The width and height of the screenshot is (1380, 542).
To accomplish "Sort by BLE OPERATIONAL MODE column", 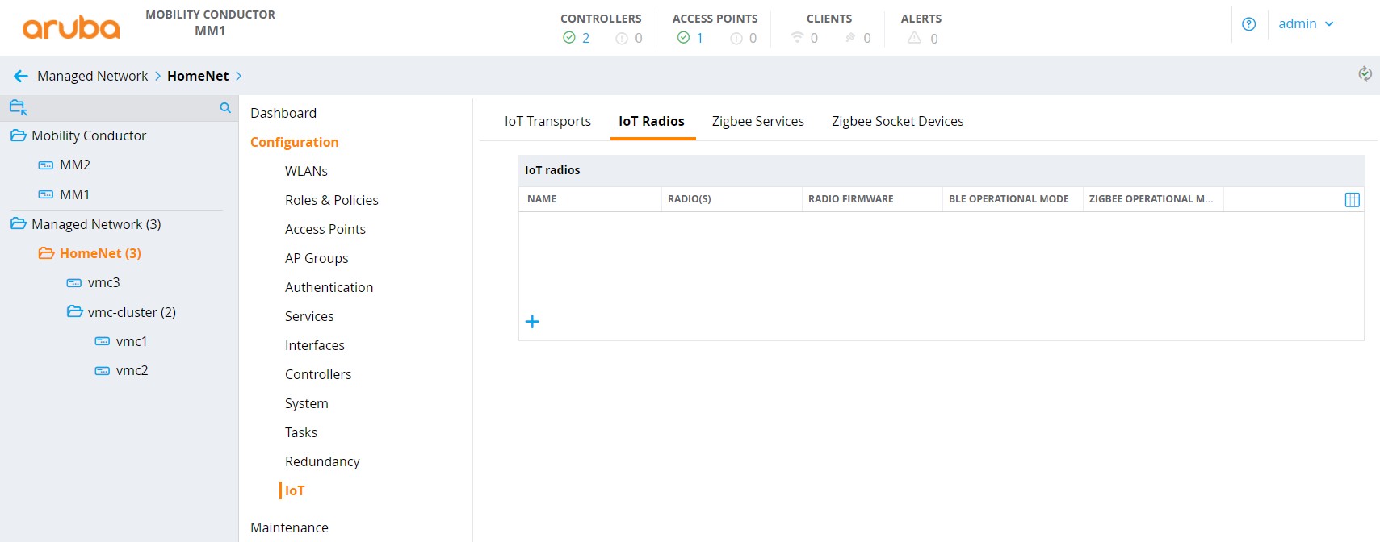I will tap(1009, 199).
